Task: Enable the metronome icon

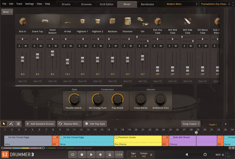Action: (110, 155)
